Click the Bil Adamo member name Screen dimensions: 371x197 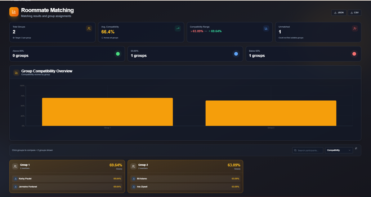point(142,179)
